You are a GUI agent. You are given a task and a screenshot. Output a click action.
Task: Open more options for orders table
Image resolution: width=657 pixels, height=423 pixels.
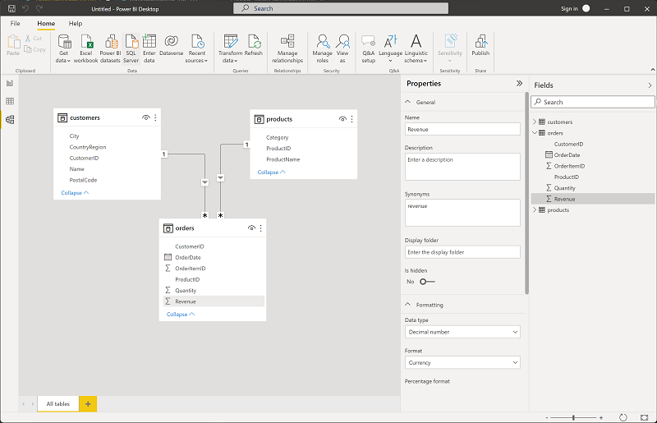(x=260, y=228)
